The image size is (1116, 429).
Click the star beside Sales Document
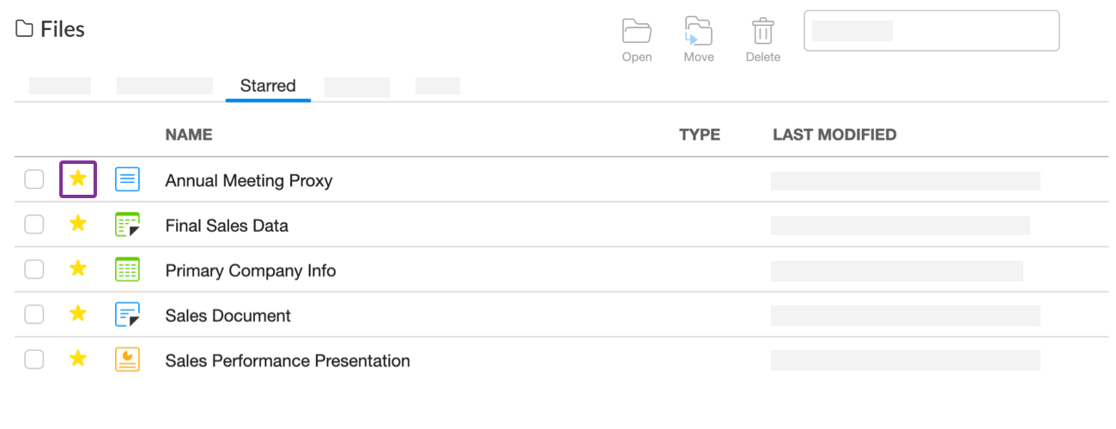tap(78, 314)
